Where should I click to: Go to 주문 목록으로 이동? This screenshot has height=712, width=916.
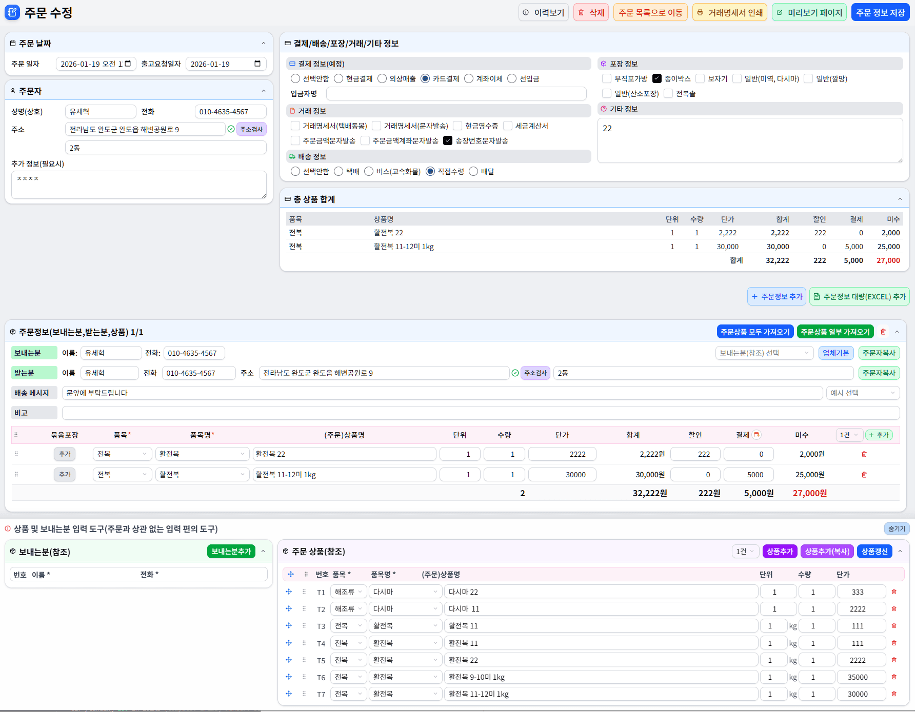(650, 13)
